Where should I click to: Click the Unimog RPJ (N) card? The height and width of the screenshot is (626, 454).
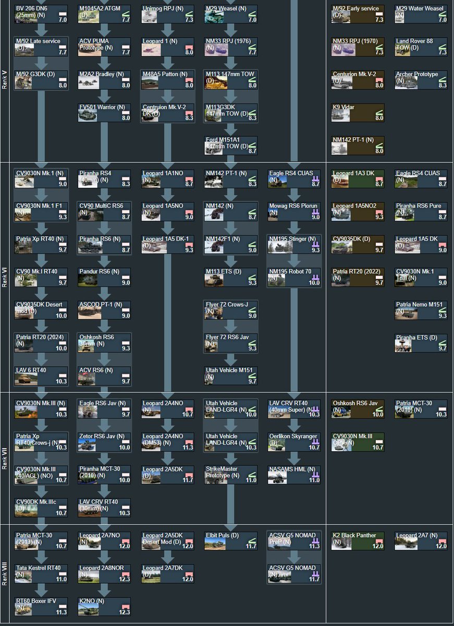tap(168, 14)
